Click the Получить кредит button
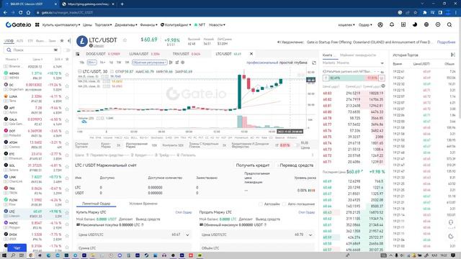Image resolution: width=461 pixels, height=259 pixels. coord(253,165)
